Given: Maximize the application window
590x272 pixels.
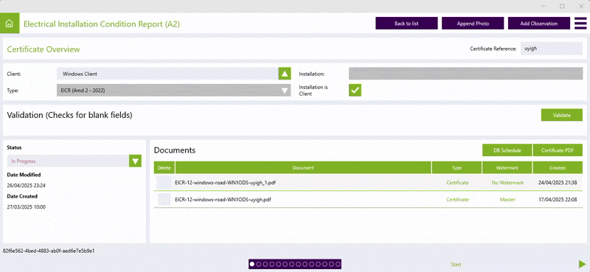Looking at the screenshot, I should [x=562, y=6].
